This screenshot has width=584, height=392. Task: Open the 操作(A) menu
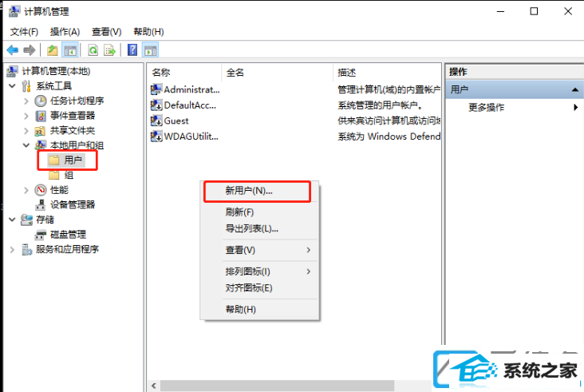click(x=65, y=32)
